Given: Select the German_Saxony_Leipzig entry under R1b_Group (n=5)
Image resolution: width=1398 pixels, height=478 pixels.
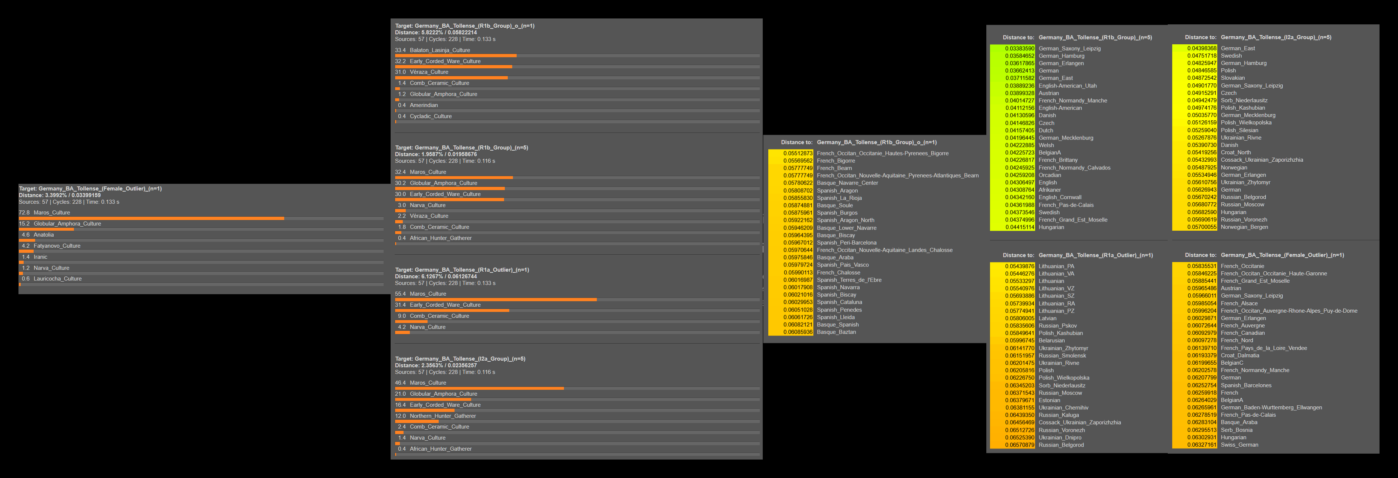Looking at the screenshot, I should pos(1069,48).
